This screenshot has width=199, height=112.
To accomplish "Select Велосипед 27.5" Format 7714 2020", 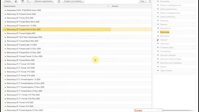I will click(77, 76).
